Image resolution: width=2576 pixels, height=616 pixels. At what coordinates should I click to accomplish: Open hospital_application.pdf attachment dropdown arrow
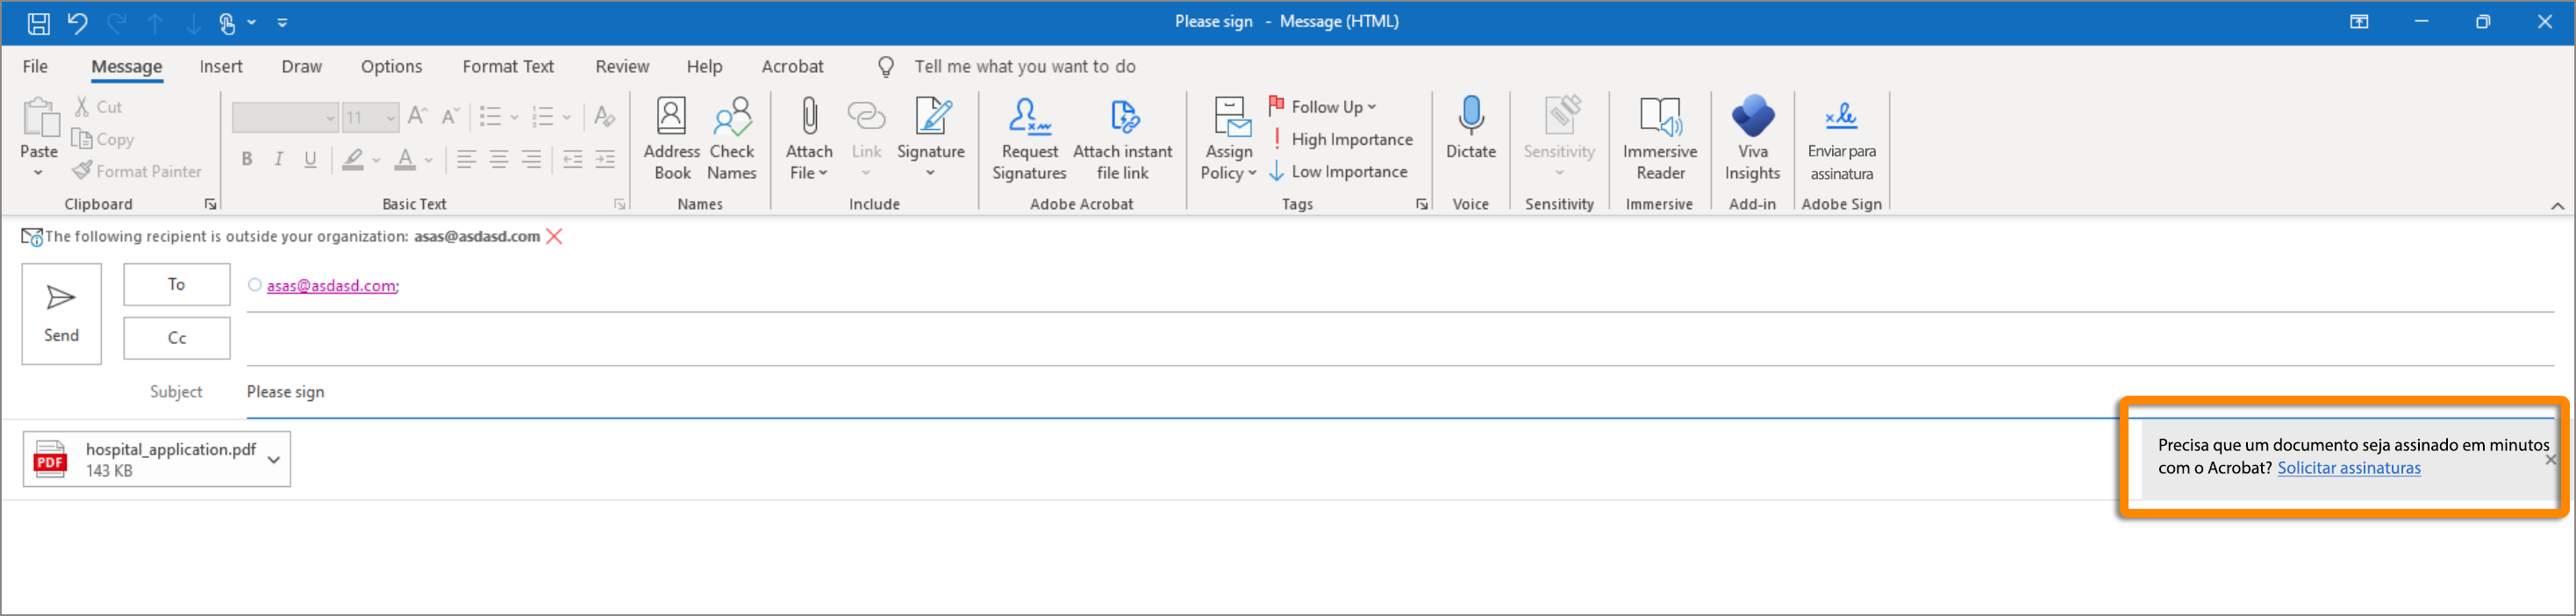[274, 460]
